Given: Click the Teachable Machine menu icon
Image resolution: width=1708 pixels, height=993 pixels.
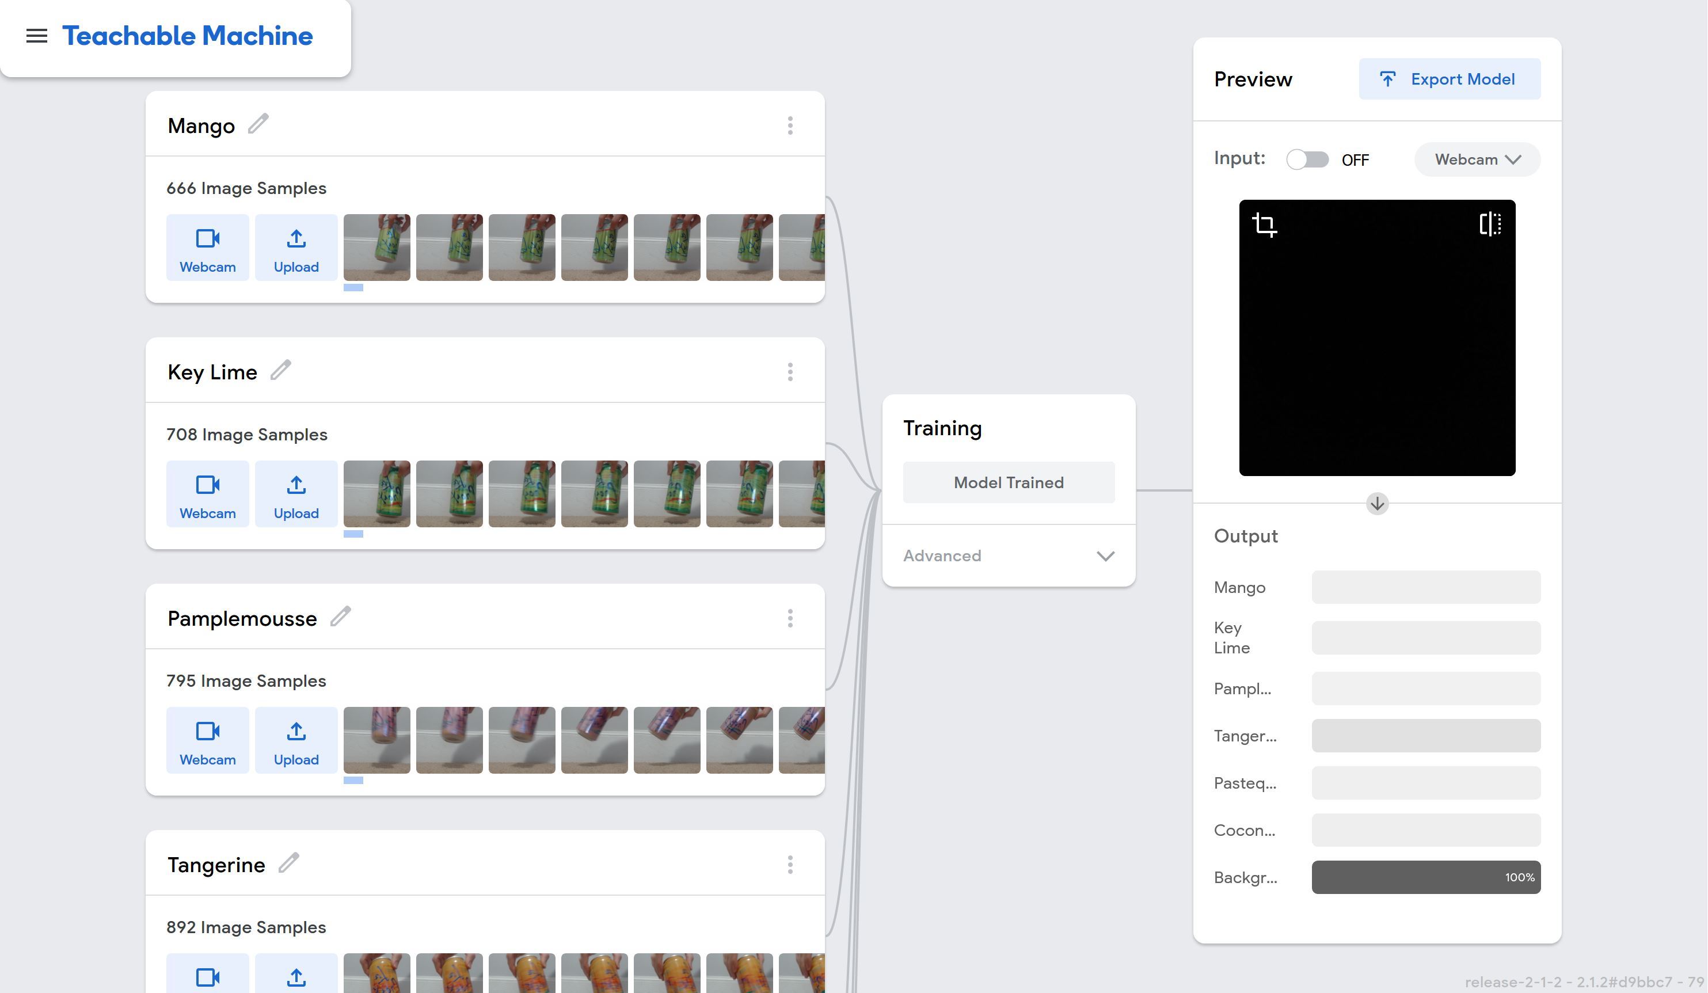Looking at the screenshot, I should coord(37,36).
